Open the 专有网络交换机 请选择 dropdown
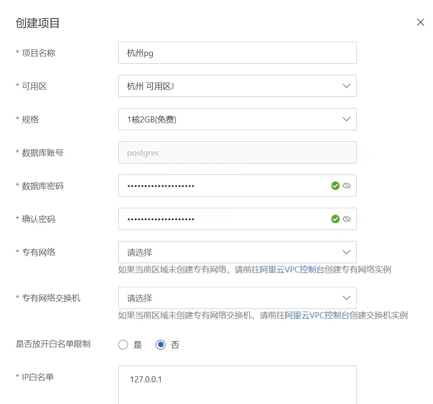 [x=238, y=298]
